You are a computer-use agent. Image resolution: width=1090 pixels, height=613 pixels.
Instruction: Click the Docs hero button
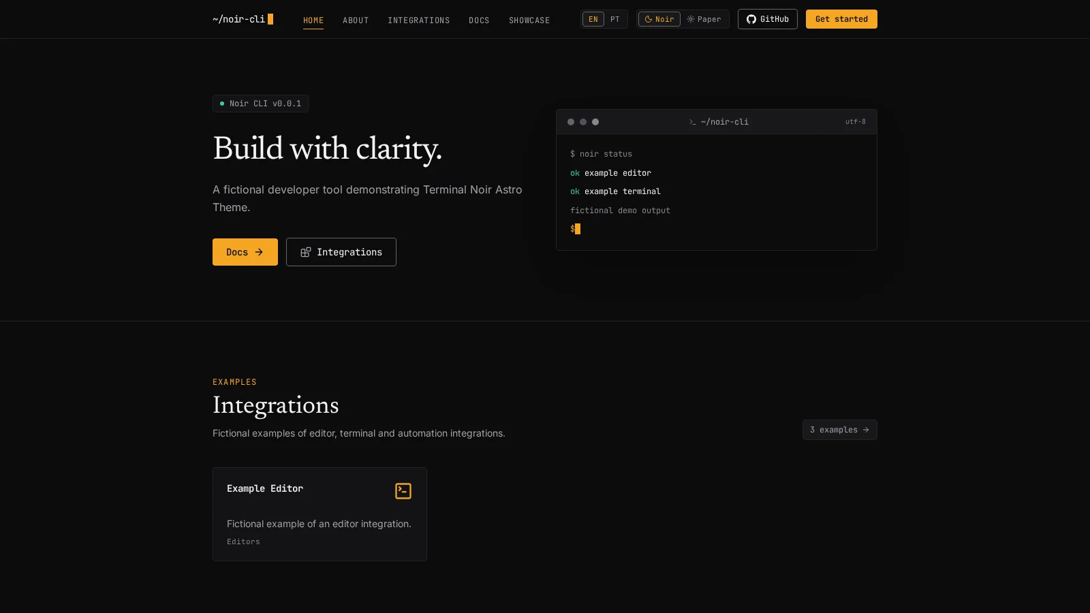tap(245, 252)
